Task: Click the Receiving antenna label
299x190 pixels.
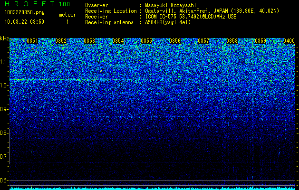Action: coord(109,22)
